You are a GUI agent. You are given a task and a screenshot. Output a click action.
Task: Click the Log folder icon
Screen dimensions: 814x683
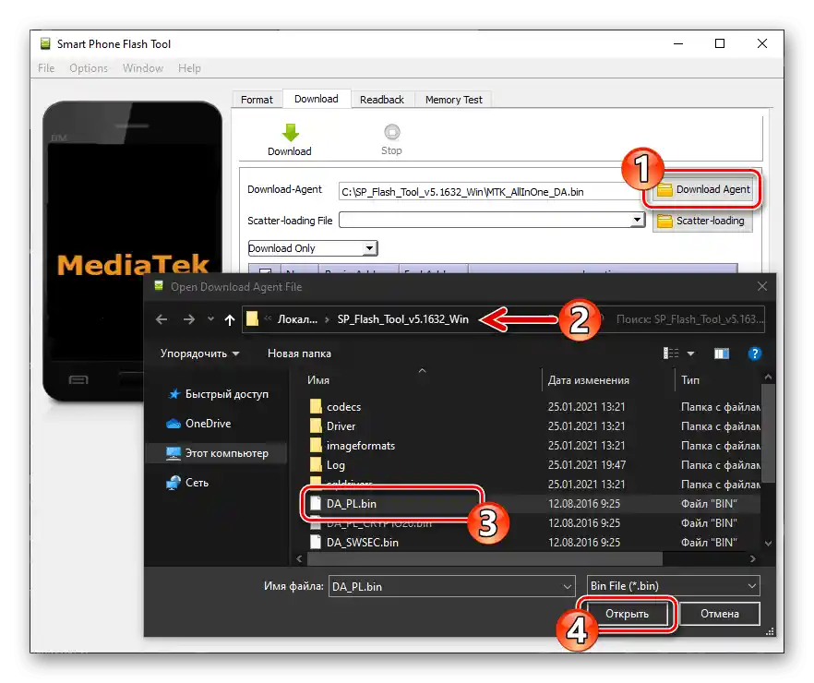pos(316,465)
